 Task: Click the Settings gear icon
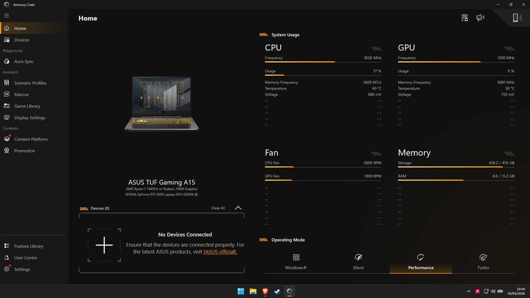pos(7,269)
